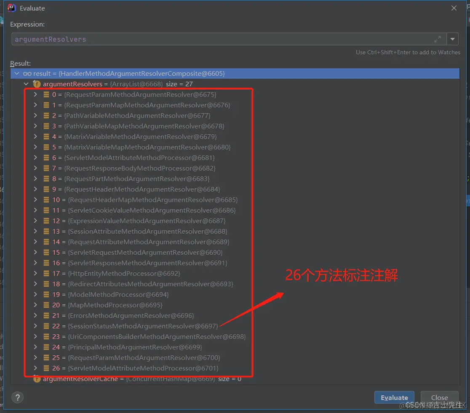Click list icon of element 26 ServletModelAttributeMethodProcessor@6701
This screenshot has height=413, width=470.
tap(46, 368)
